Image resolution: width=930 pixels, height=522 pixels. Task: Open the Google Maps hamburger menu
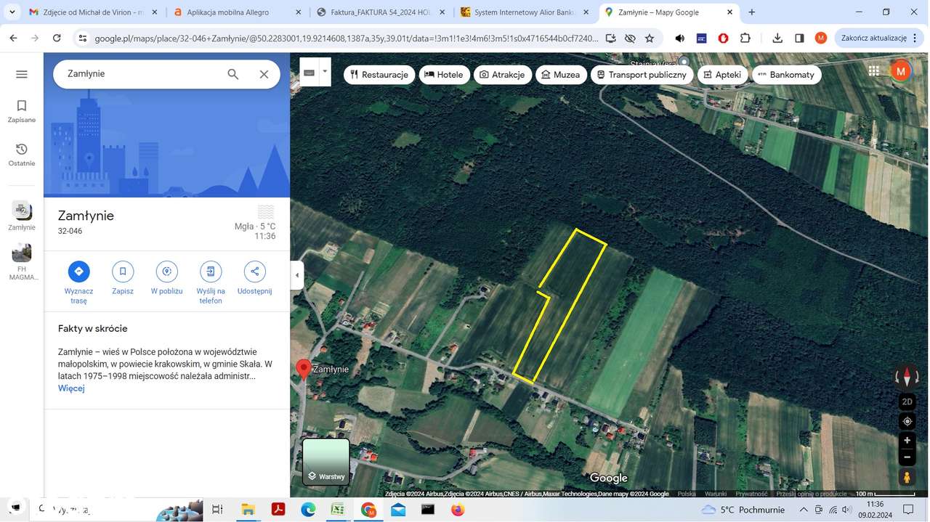pos(22,74)
